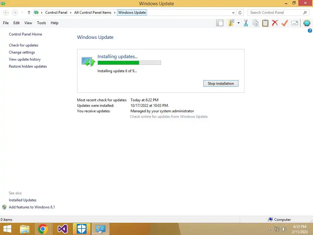The image size is (313, 235).
Task: Click the orange checkmark toolbar icon
Action: coord(285,23)
